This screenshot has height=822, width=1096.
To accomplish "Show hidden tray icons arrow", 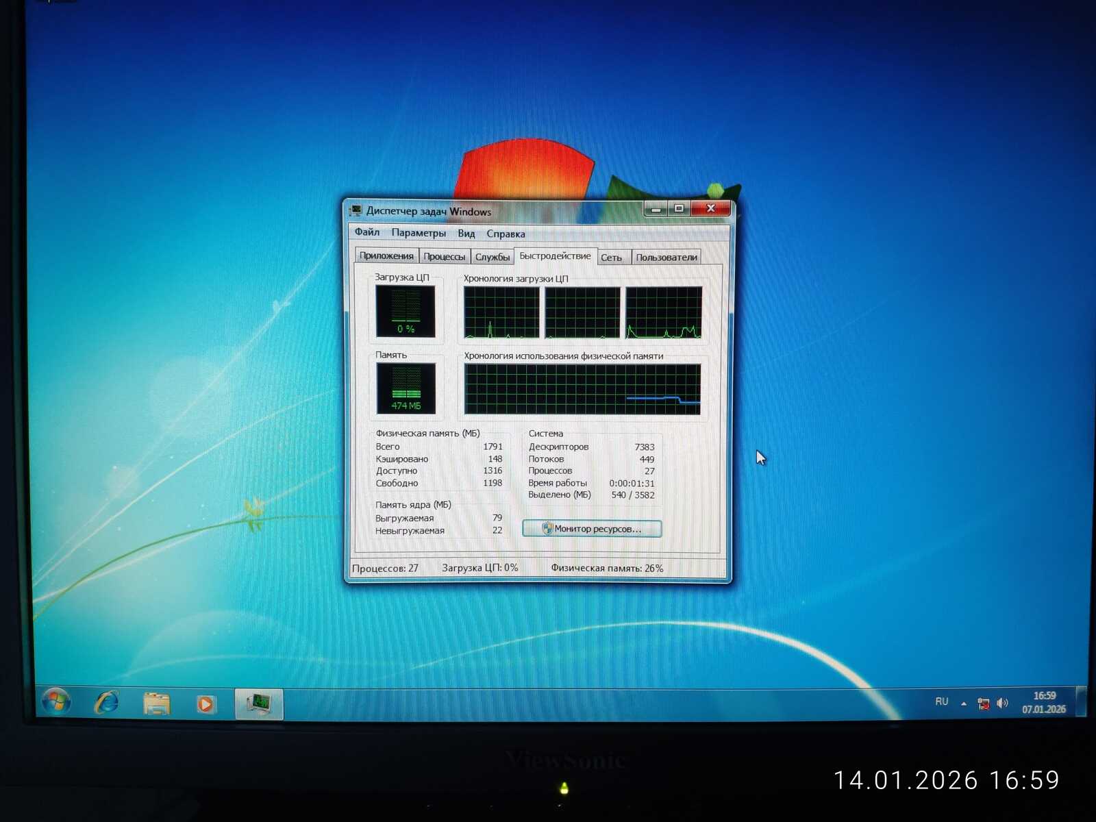I will 964,703.
